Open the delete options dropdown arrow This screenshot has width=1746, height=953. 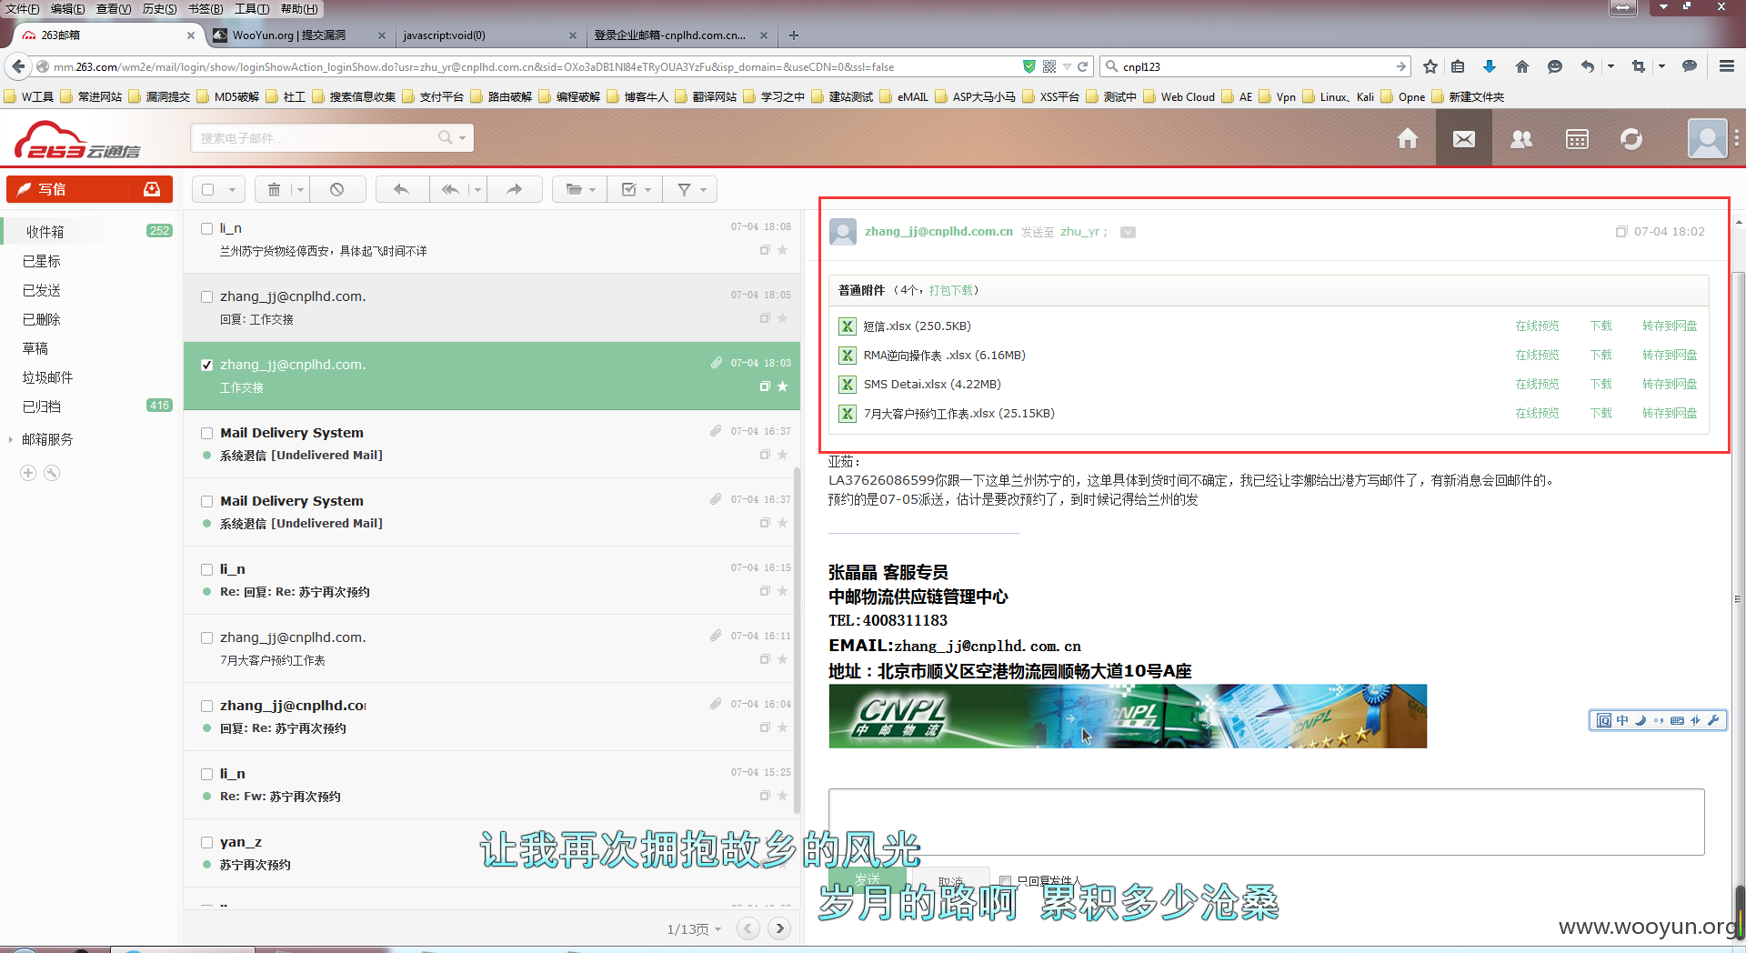[x=300, y=189]
